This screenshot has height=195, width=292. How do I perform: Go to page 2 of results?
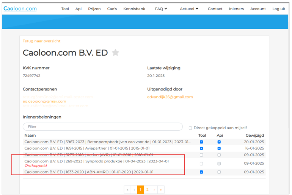pos(147,189)
